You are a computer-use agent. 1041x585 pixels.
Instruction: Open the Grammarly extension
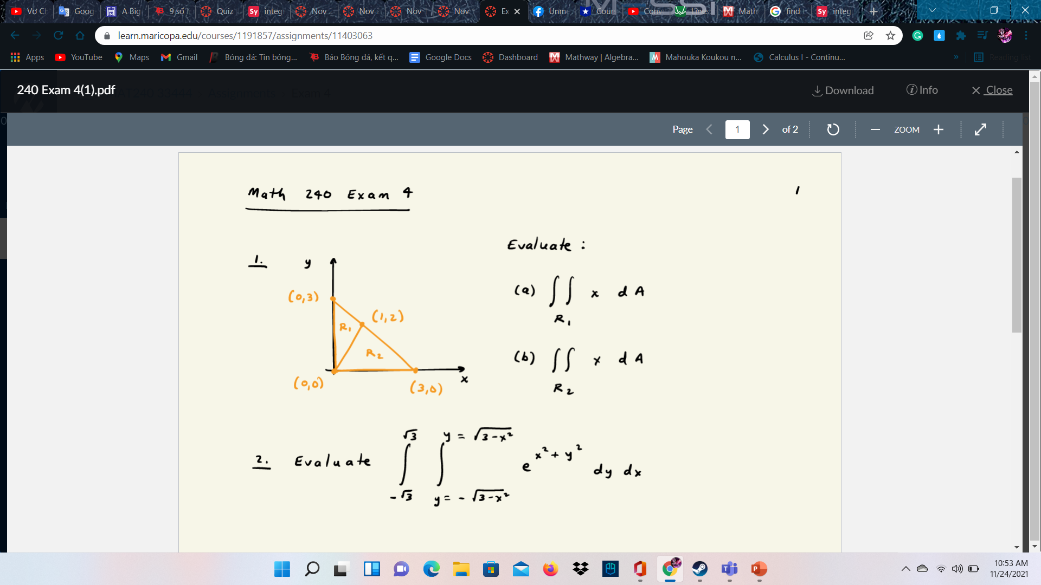pos(918,35)
